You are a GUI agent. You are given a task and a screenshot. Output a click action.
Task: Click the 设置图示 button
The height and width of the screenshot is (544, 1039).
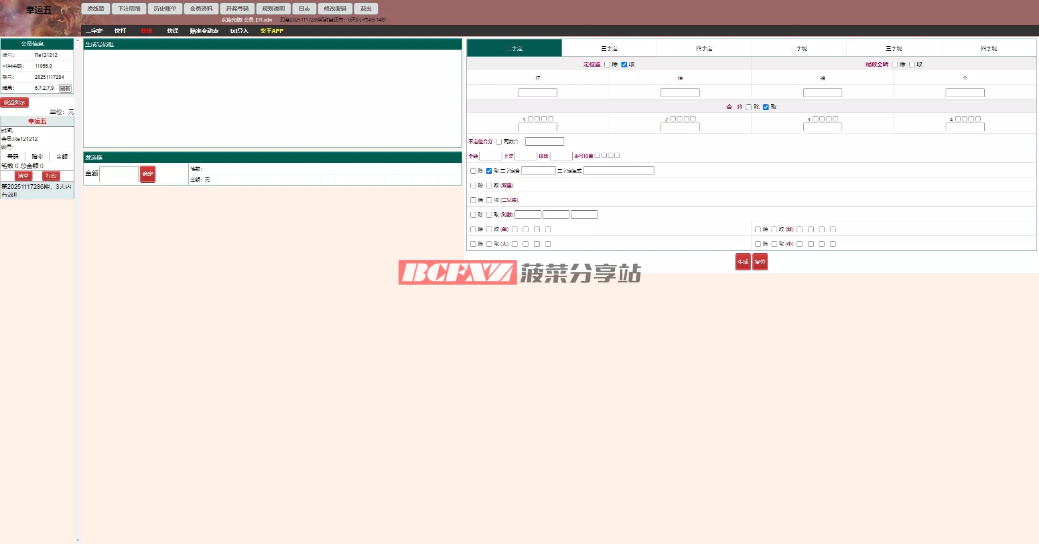pos(15,102)
